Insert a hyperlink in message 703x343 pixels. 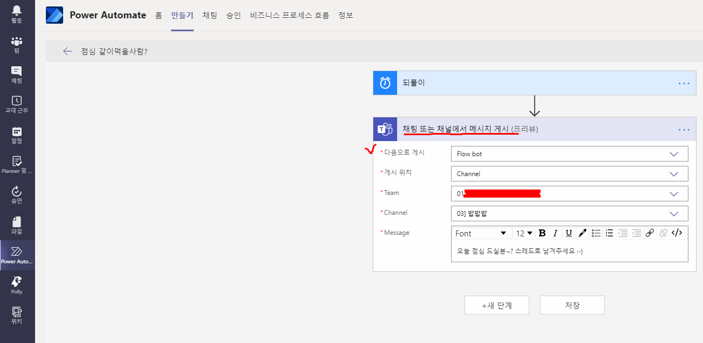650,233
